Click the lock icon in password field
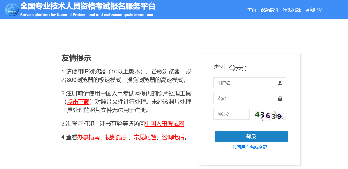The height and width of the screenshot is (169, 348). pyautogui.click(x=280, y=98)
